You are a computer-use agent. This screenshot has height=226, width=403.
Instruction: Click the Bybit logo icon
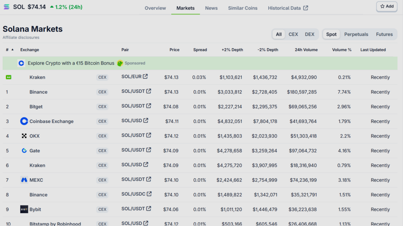24,209
